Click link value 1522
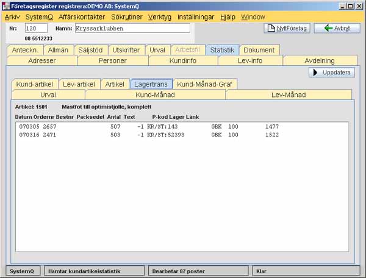 pos(272,135)
